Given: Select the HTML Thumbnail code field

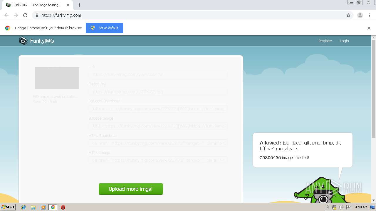Looking at the screenshot, I should click(x=158, y=143).
